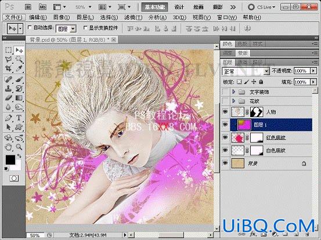
Task: Select the Eraser tool
Action: pos(8,98)
